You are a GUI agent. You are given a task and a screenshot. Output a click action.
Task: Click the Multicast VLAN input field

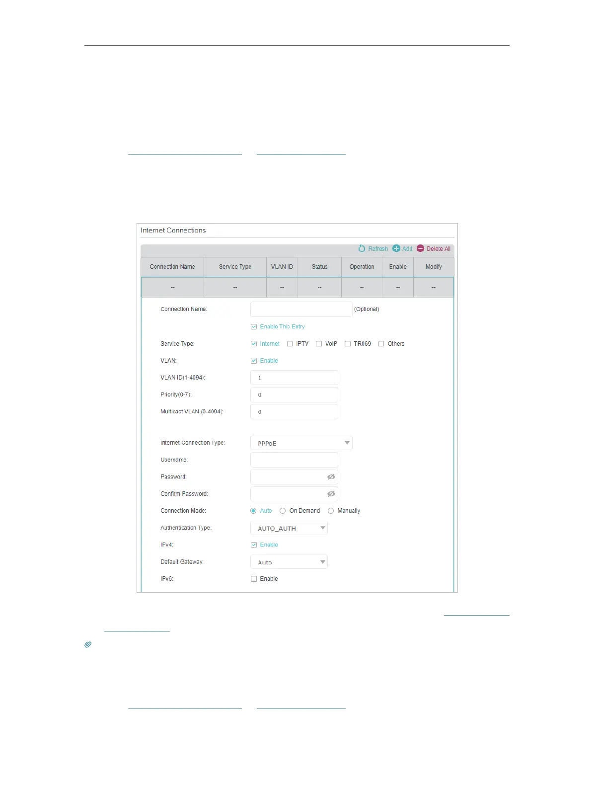[x=294, y=411]
